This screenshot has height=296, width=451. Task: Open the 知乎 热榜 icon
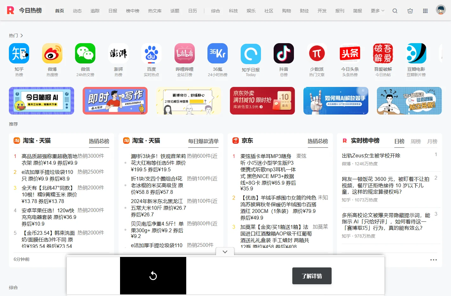(19, 53)
